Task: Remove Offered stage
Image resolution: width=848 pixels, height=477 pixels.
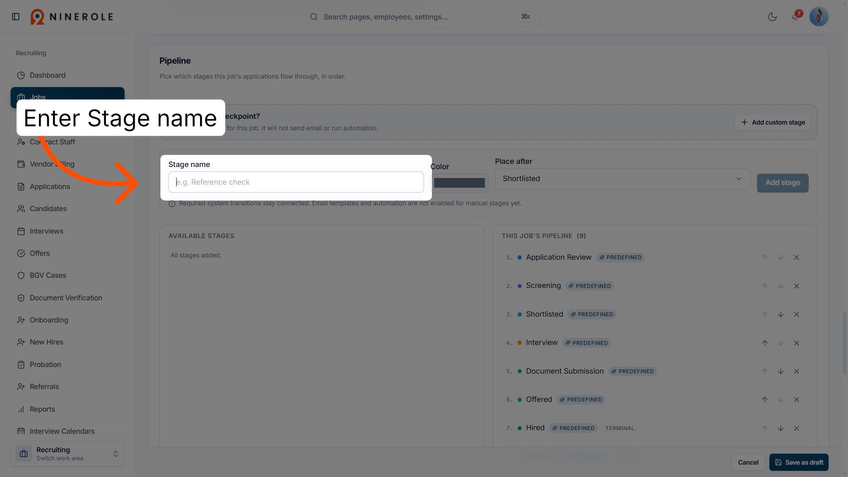Action: pos(797,400)
